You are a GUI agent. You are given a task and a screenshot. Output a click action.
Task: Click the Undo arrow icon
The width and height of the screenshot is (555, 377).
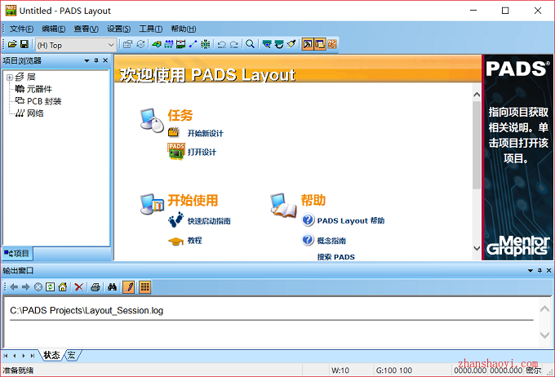(221, 44)
